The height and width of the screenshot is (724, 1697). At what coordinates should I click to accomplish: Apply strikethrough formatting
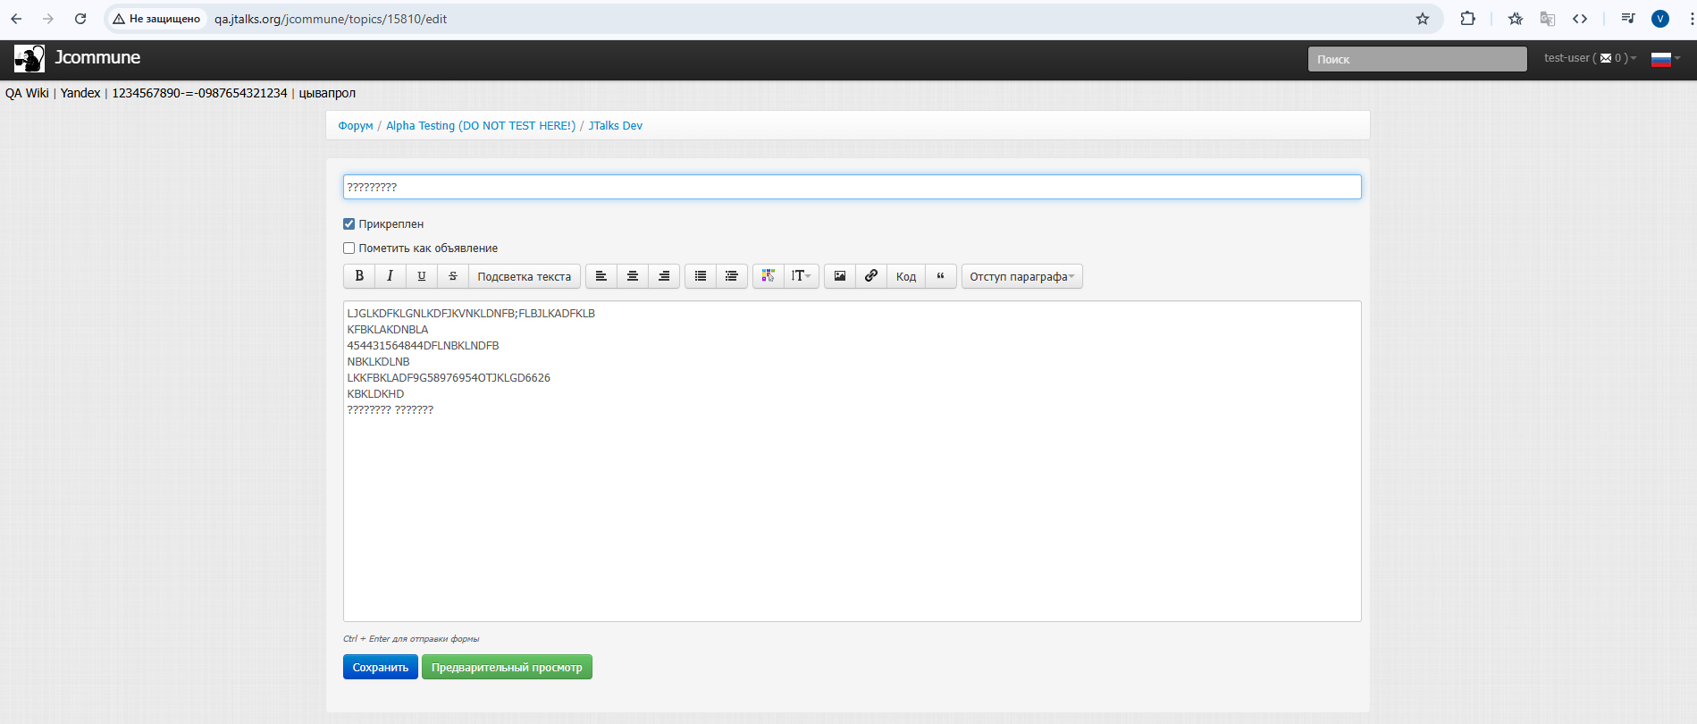[453, 276]
